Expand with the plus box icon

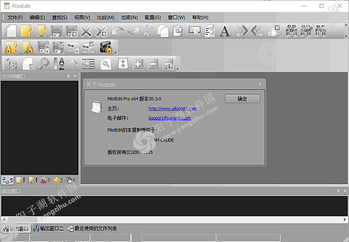[138, 64]
